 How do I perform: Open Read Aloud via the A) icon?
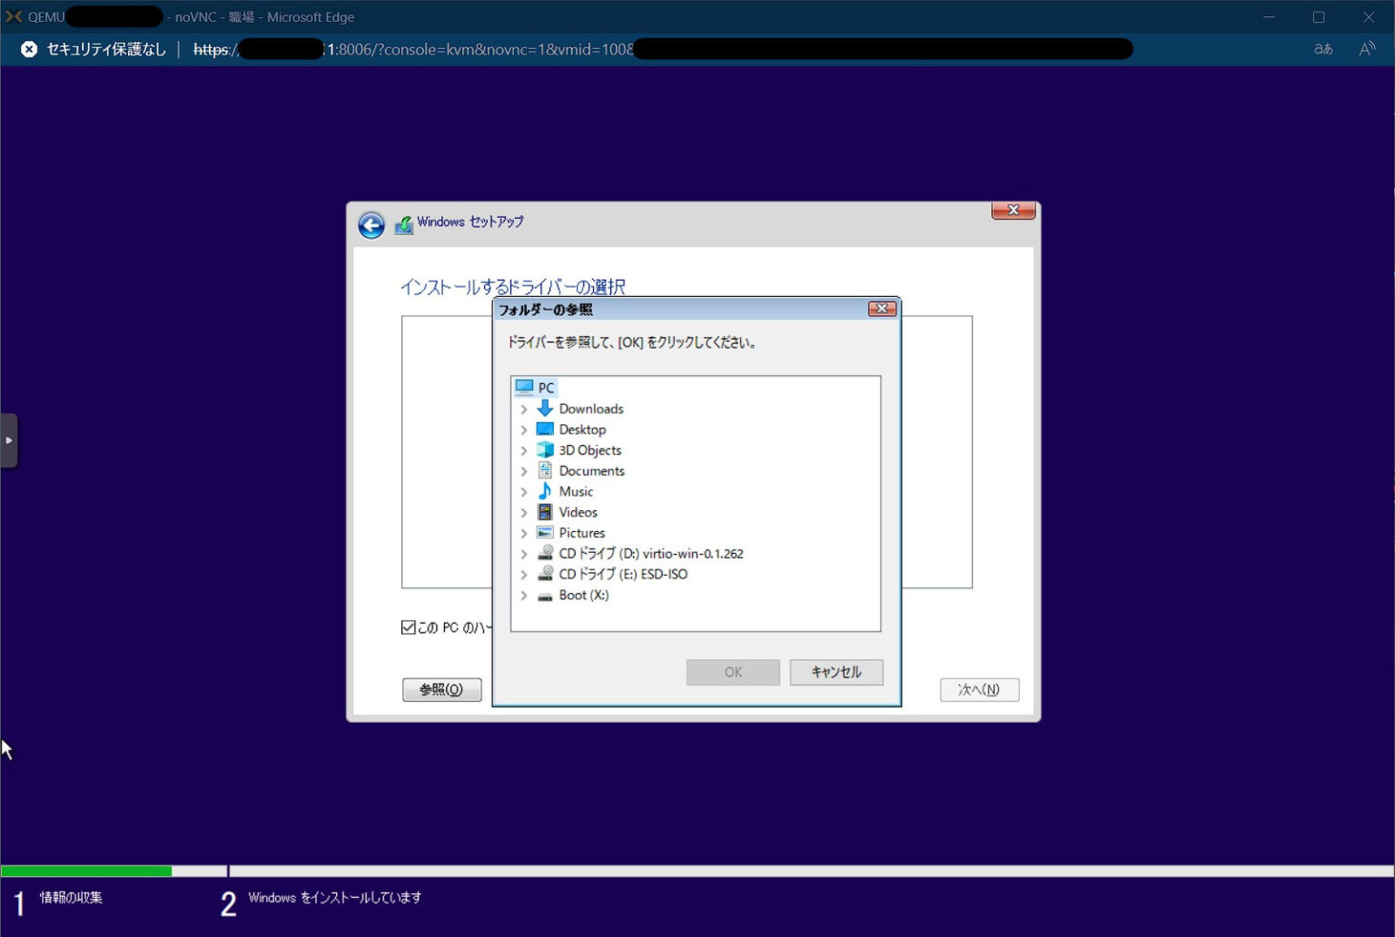point(1367,49)
